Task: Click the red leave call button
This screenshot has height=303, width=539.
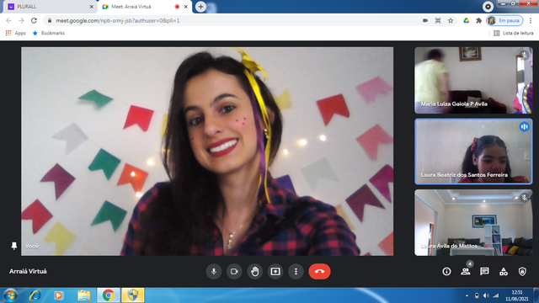Action: tap(319, 271)
